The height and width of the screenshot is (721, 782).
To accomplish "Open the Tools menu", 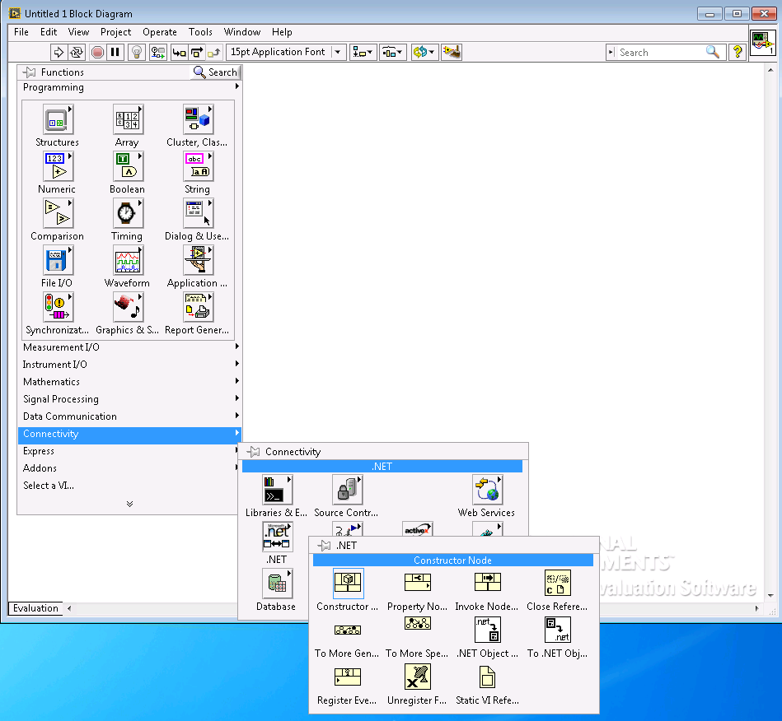I will (x=200, y=32).
